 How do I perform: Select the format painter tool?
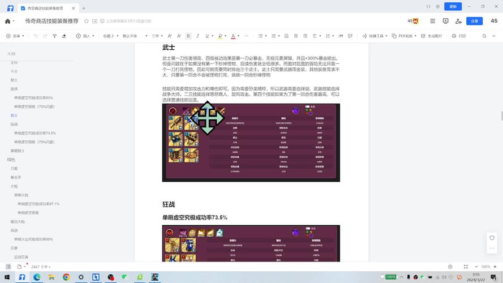click(54, 36)
